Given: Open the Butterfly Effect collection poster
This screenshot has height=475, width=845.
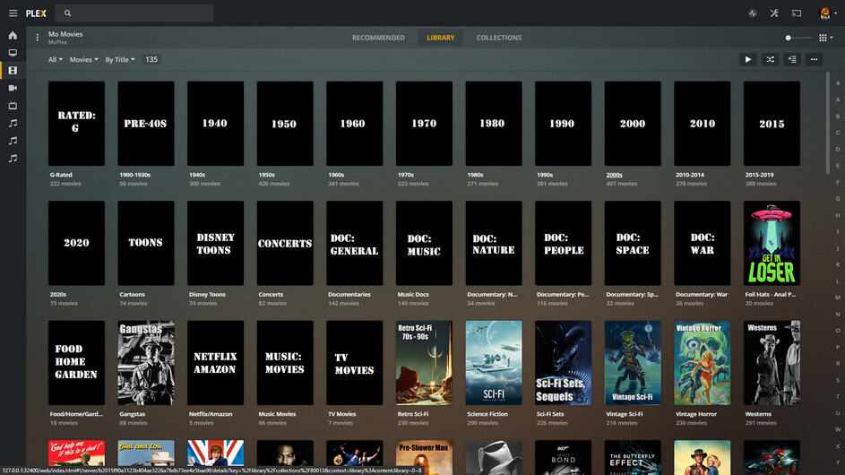Looking at the screenshot, I should (633, 457).
